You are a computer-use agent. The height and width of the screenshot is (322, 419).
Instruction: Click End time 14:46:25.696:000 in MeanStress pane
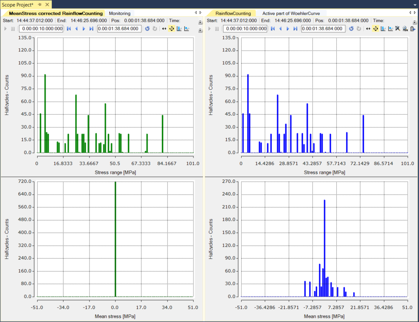[89, 21]
